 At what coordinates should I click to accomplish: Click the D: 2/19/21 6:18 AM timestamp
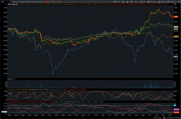tap(24, 5)
